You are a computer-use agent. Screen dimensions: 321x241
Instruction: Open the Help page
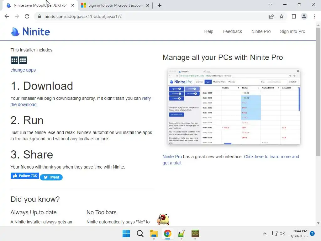point(208,31)
